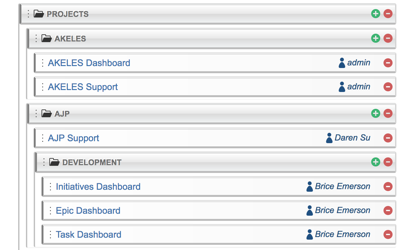Collapse the AKELES folder icon
The width and height of the screenshot is (410, 250).
46,39
